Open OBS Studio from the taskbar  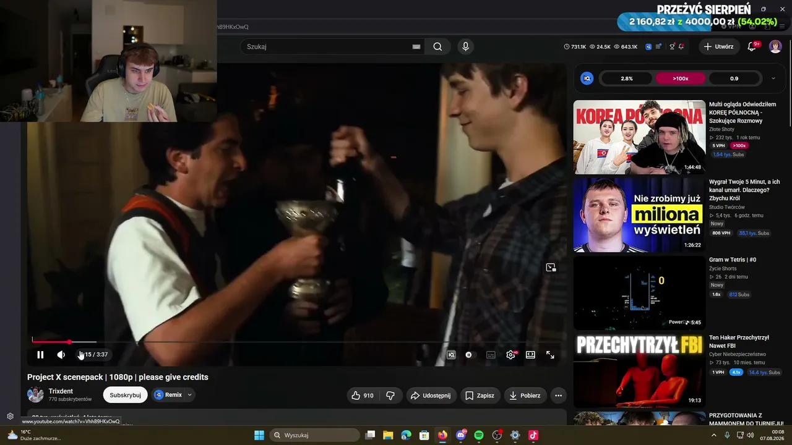click(497, 435)
